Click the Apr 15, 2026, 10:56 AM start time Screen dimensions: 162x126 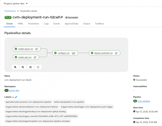click(147, 112)
